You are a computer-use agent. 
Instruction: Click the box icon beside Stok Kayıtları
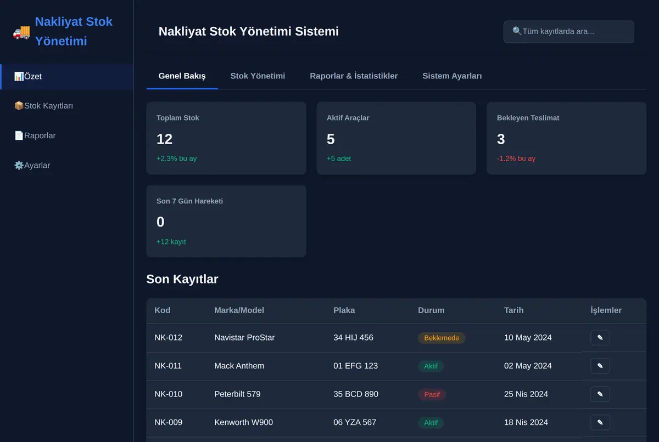[19, 106]
